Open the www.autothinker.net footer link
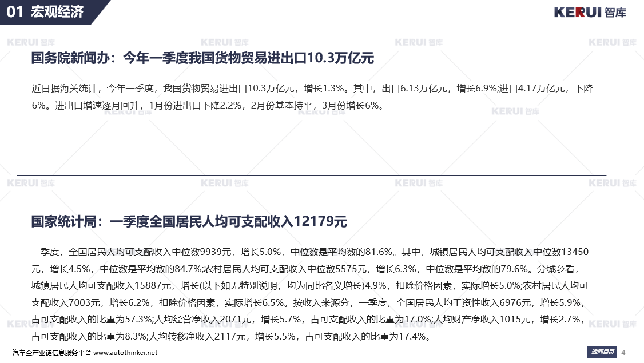The image size is (644, 363). (x=125, y=353)
